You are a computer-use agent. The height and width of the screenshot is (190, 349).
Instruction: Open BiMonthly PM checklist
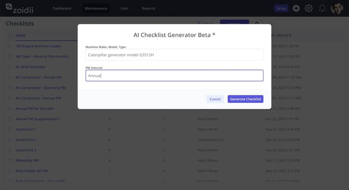click(27, 160)
